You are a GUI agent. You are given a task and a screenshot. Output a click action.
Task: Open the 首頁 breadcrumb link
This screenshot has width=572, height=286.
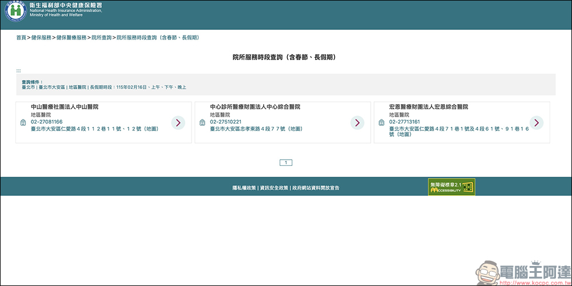[x=21, y=38]
